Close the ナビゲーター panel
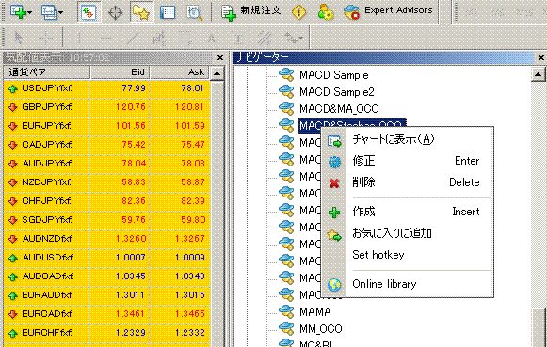 tap(541, 58)
